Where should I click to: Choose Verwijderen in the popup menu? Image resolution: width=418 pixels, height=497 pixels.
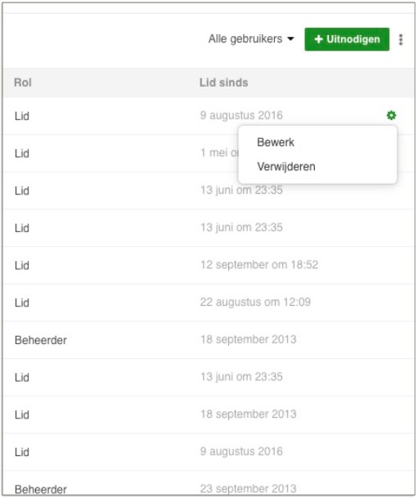[x=286, y=167]
